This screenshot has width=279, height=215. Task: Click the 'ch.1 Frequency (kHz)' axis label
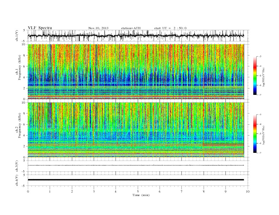tap(19, 67)
